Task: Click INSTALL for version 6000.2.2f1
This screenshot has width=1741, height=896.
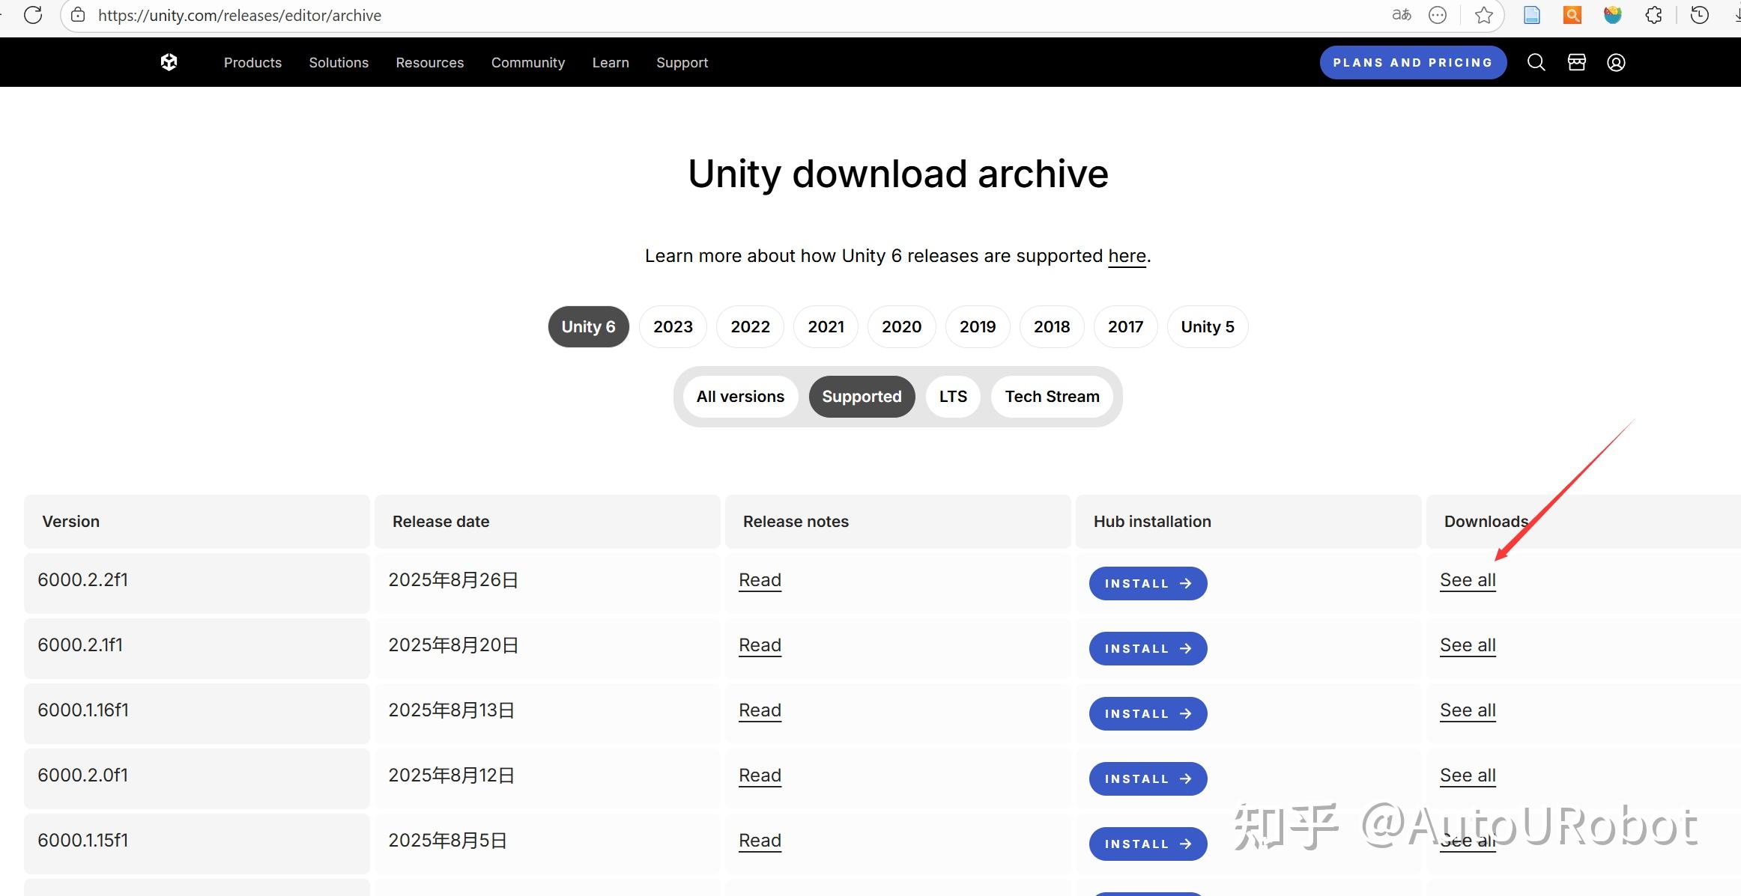Action: [1148, 583]
